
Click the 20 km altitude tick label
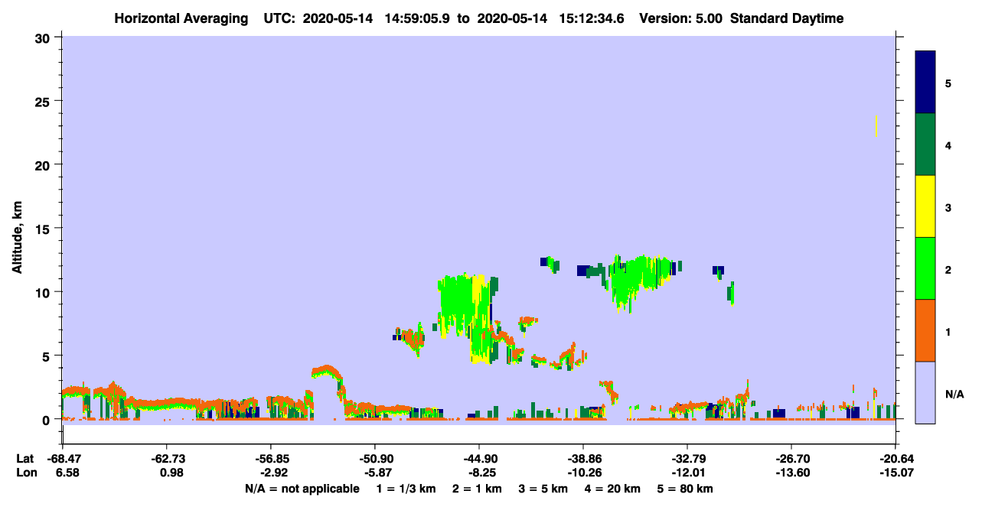(x=44, y=164)
